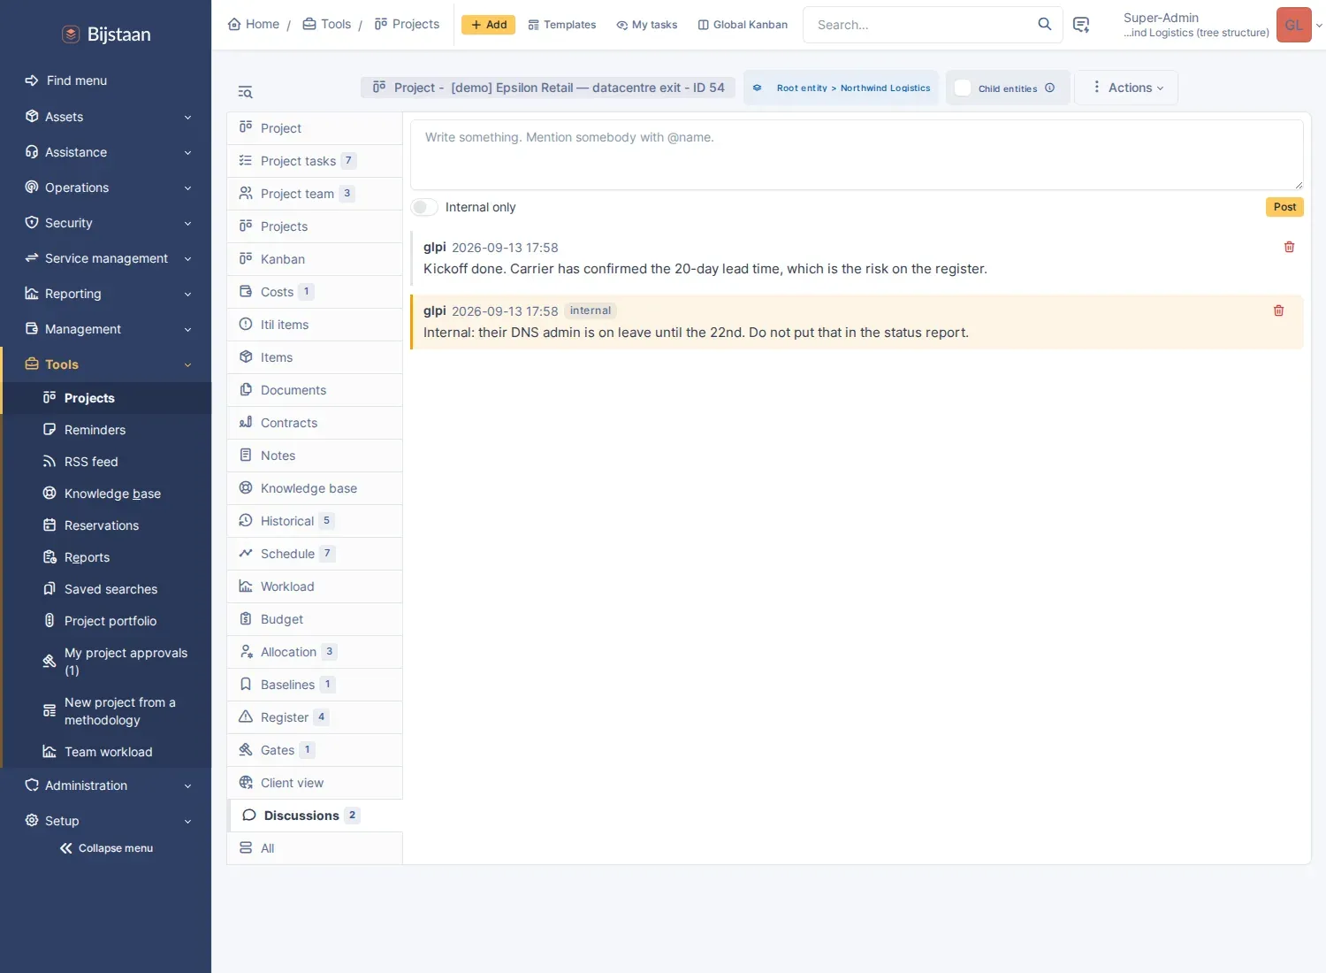Click the Bijstaan logo
Screen dimensions: 1326x973
[106, 34]
